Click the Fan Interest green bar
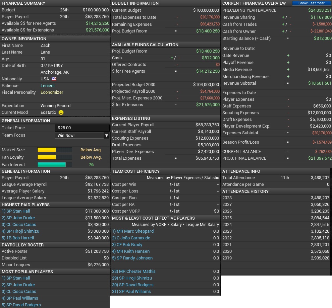The height and width of the screenshot is (308, 332). click(52, 164)
